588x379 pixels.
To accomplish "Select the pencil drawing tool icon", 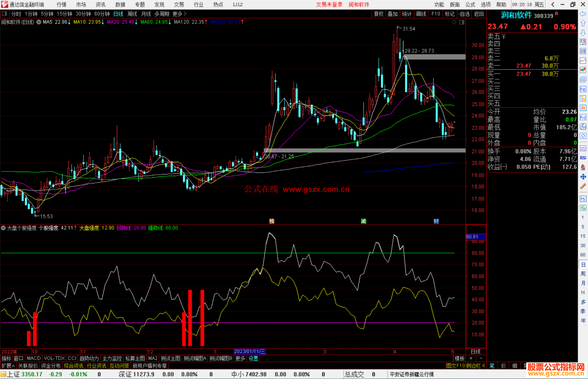I will 583,186.
